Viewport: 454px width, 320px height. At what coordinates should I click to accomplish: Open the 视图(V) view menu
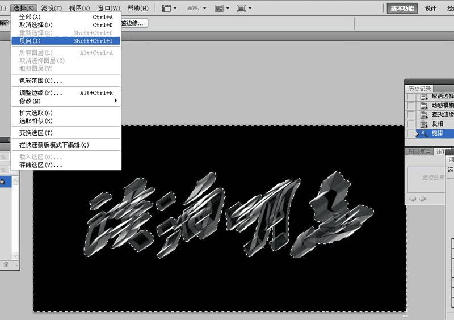pos(79,8)
